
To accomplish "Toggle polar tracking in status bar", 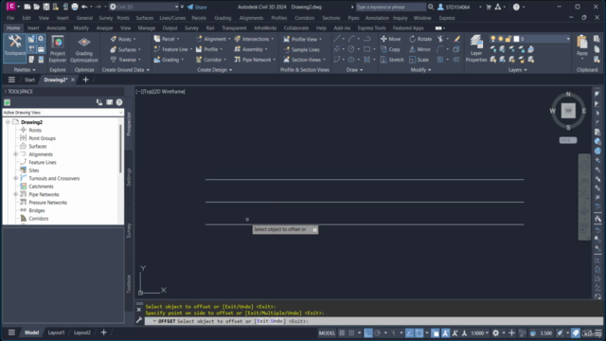I will (378, 332).
